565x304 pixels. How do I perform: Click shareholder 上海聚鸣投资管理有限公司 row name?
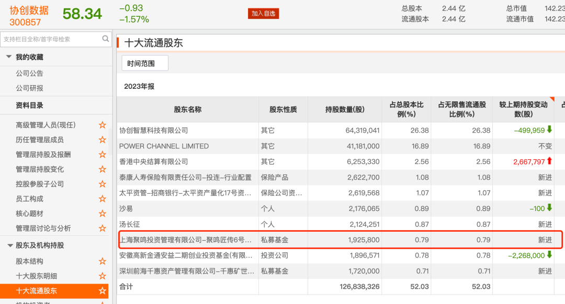click(x=185, y=240)
